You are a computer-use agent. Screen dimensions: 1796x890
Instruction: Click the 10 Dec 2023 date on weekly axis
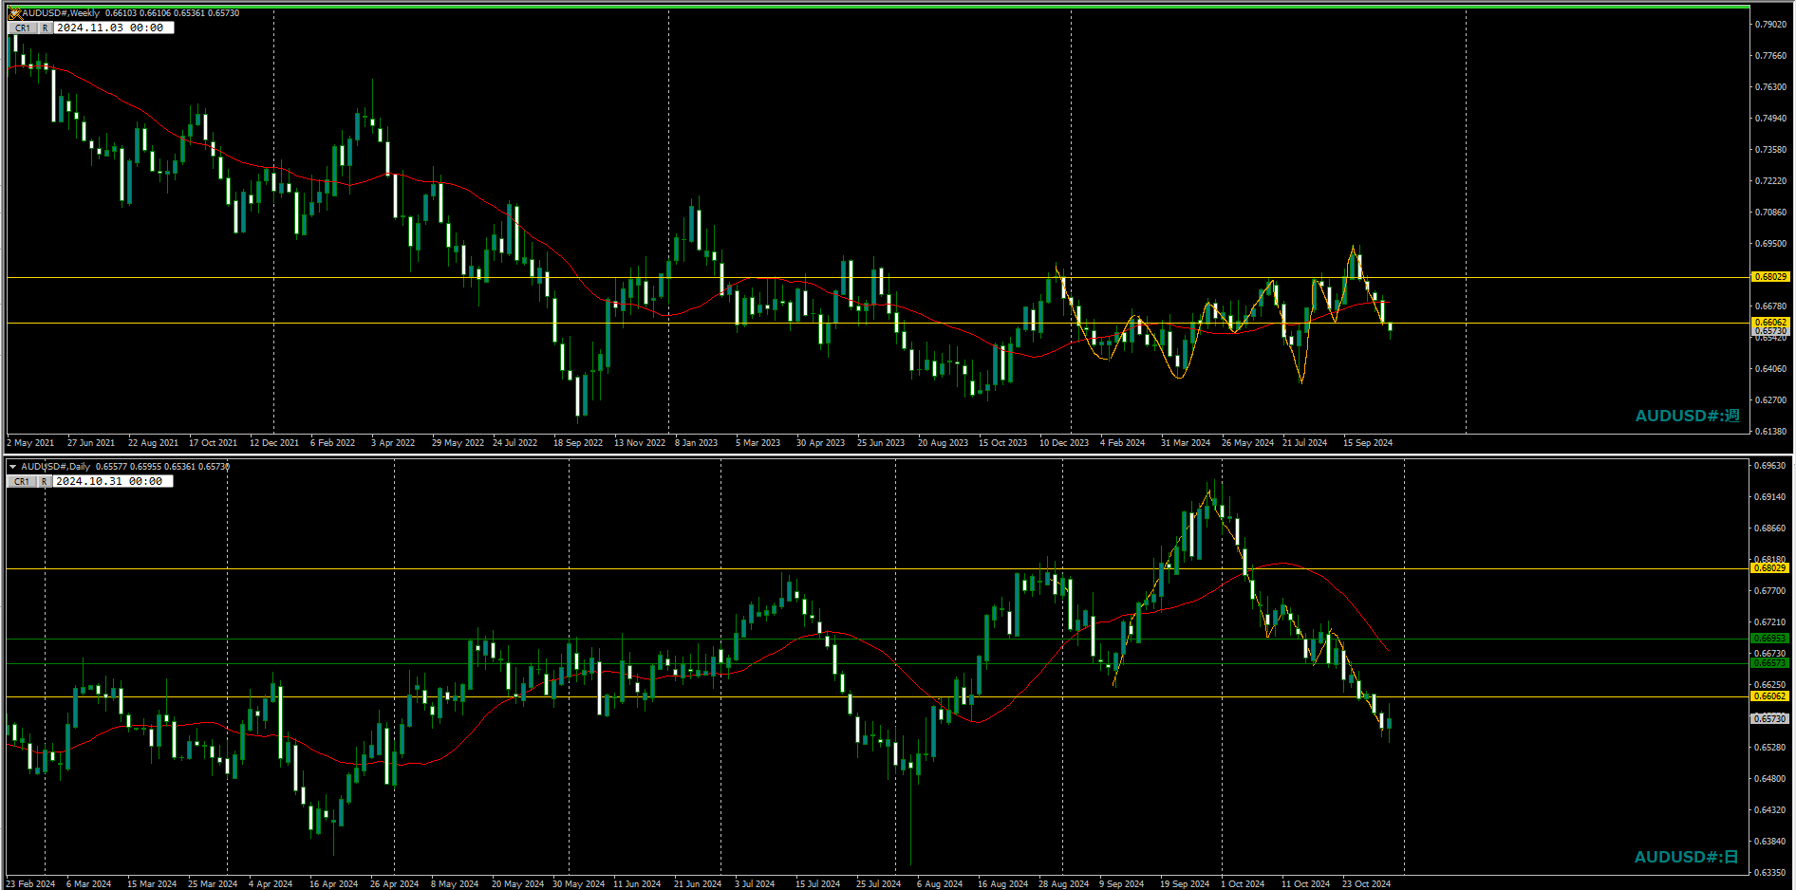tap(1064, 443)
